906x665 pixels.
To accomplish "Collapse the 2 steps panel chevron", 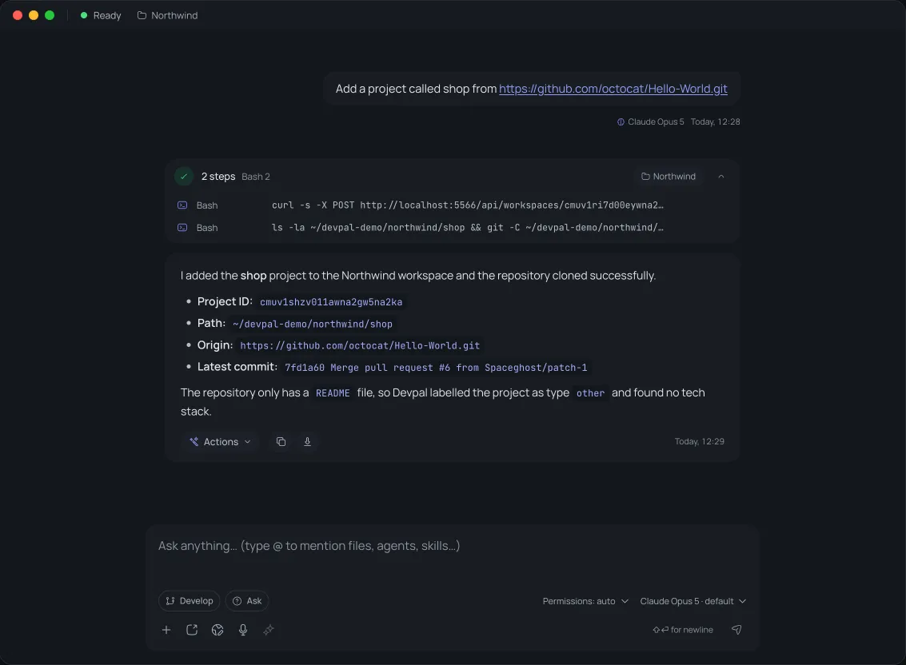I will pos(720,176).
